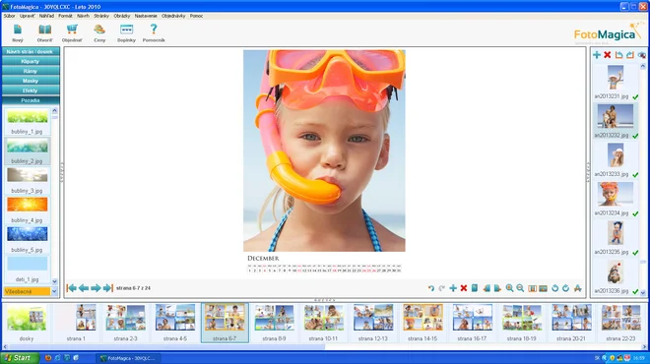Select photo an2013231.jpg thumbnail
The width and height of the screenshot is (650, 364).
(616, 78)
